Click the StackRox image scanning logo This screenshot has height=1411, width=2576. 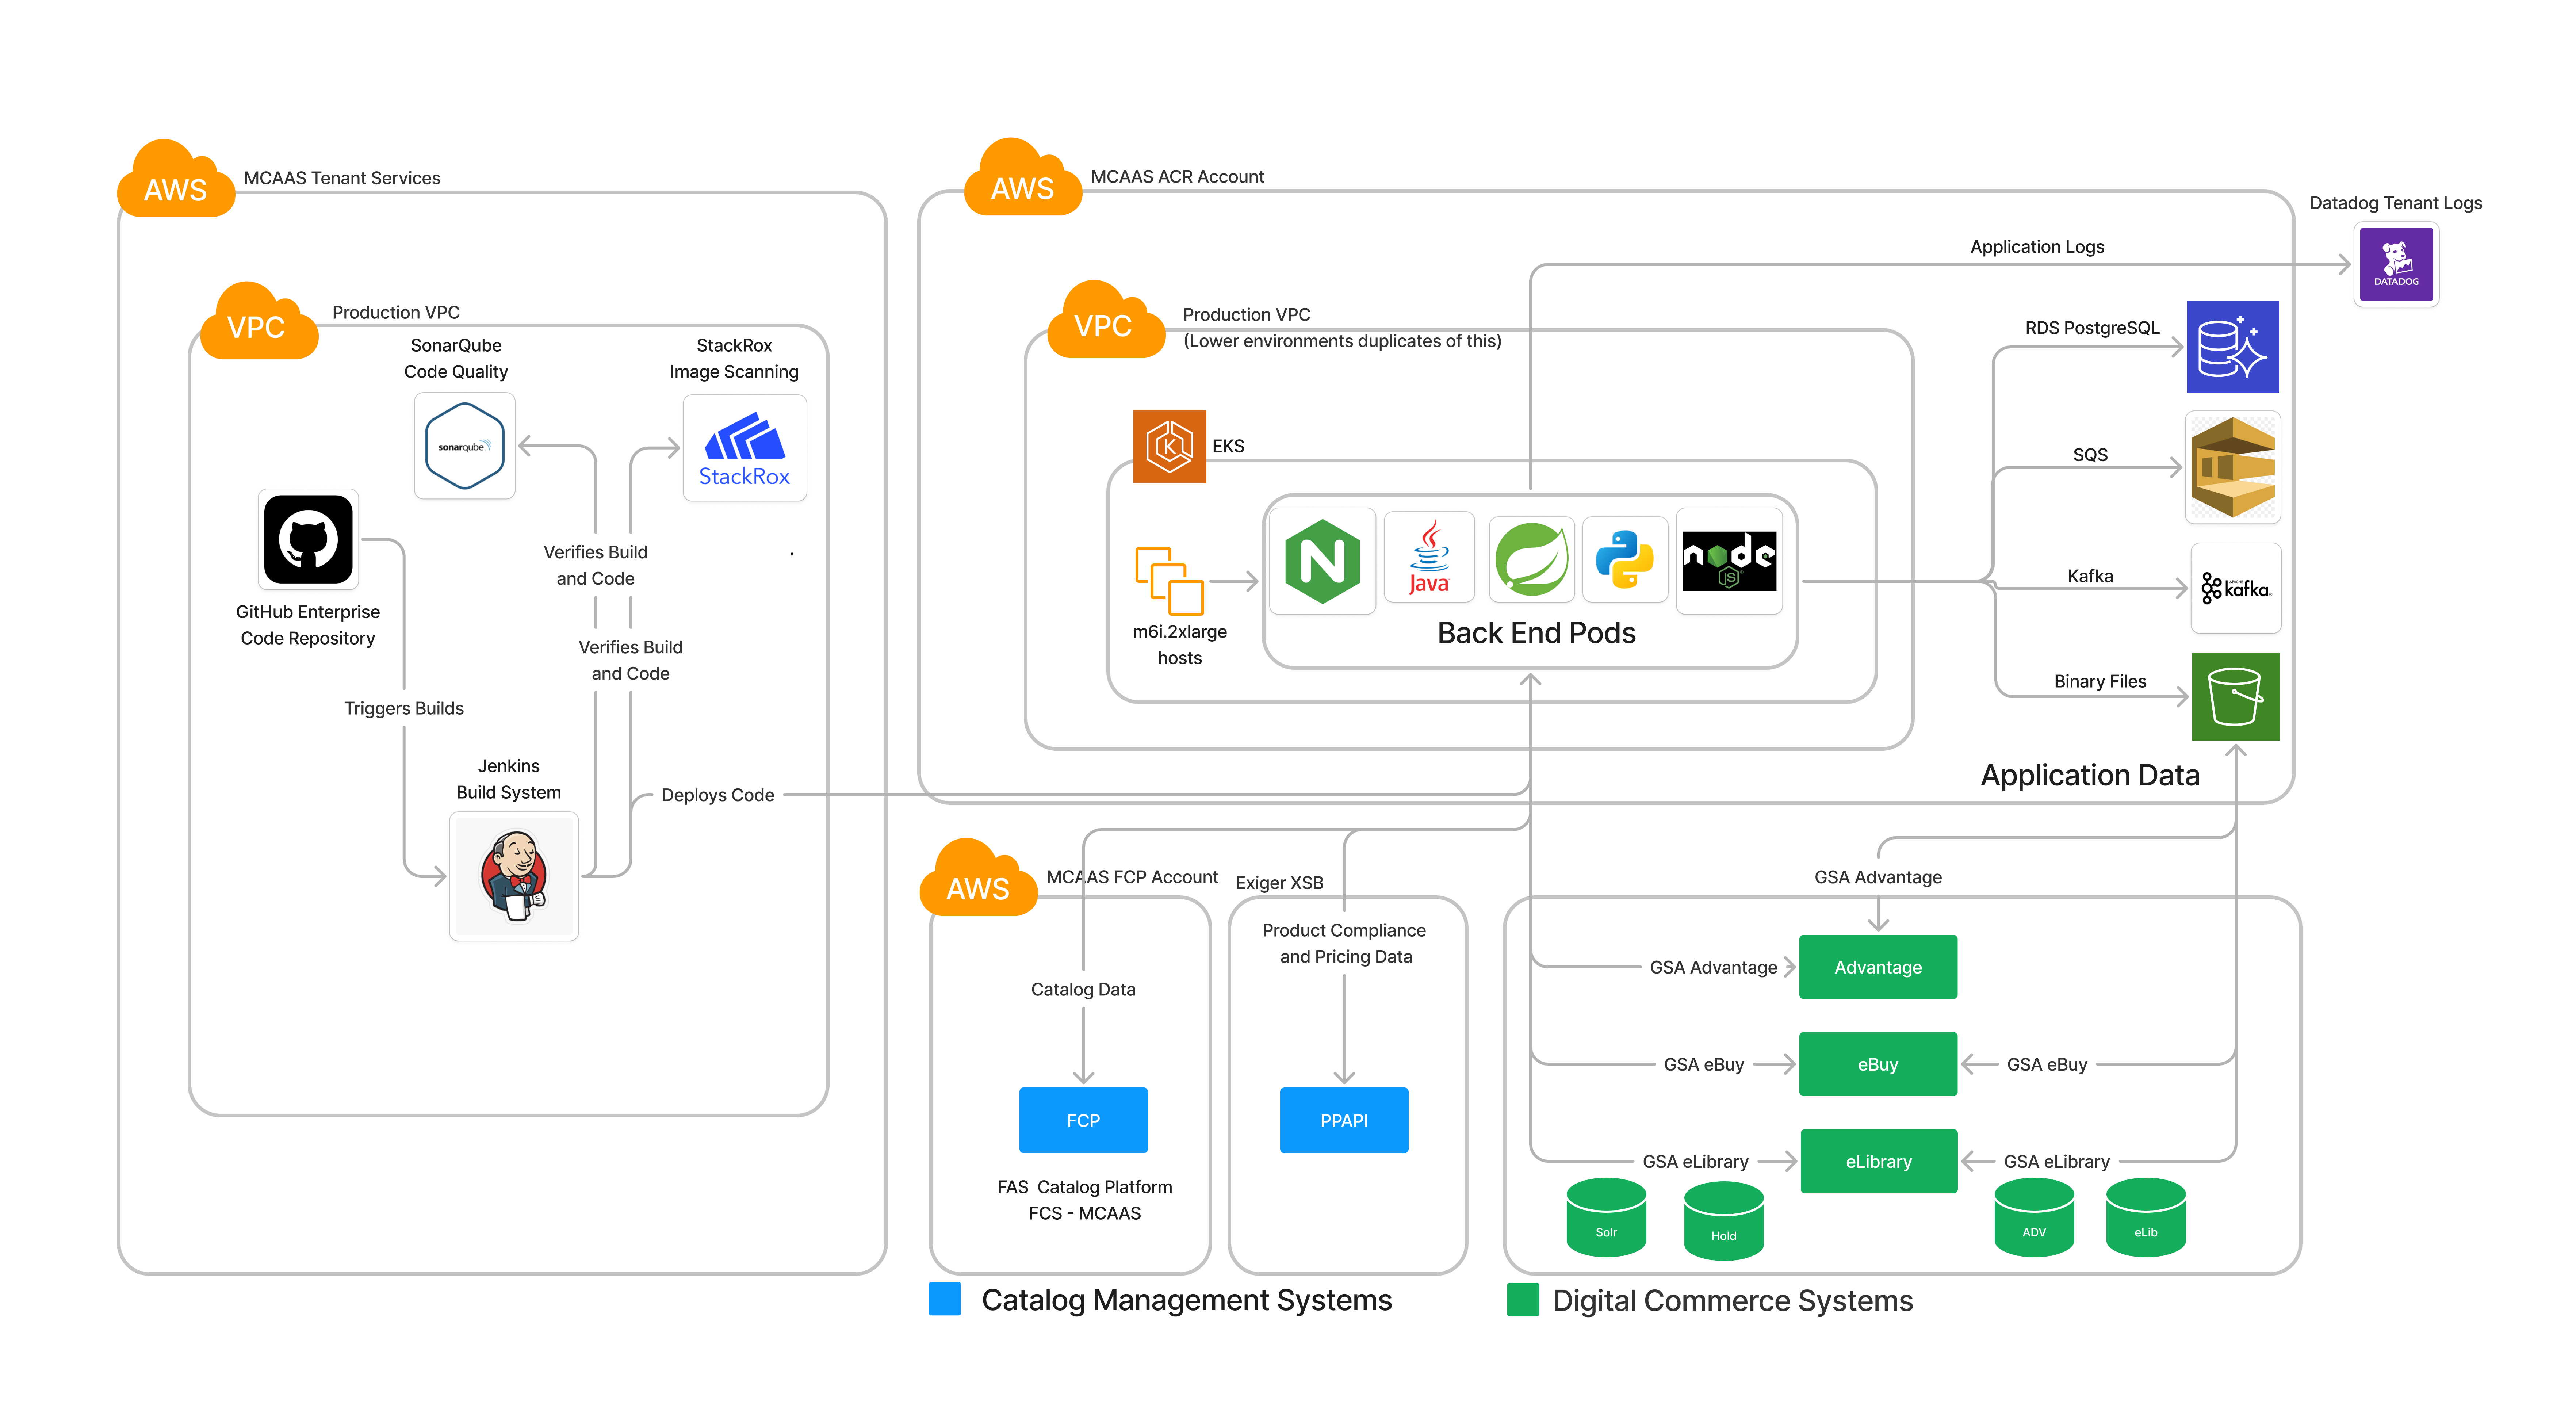coord(744,448)
